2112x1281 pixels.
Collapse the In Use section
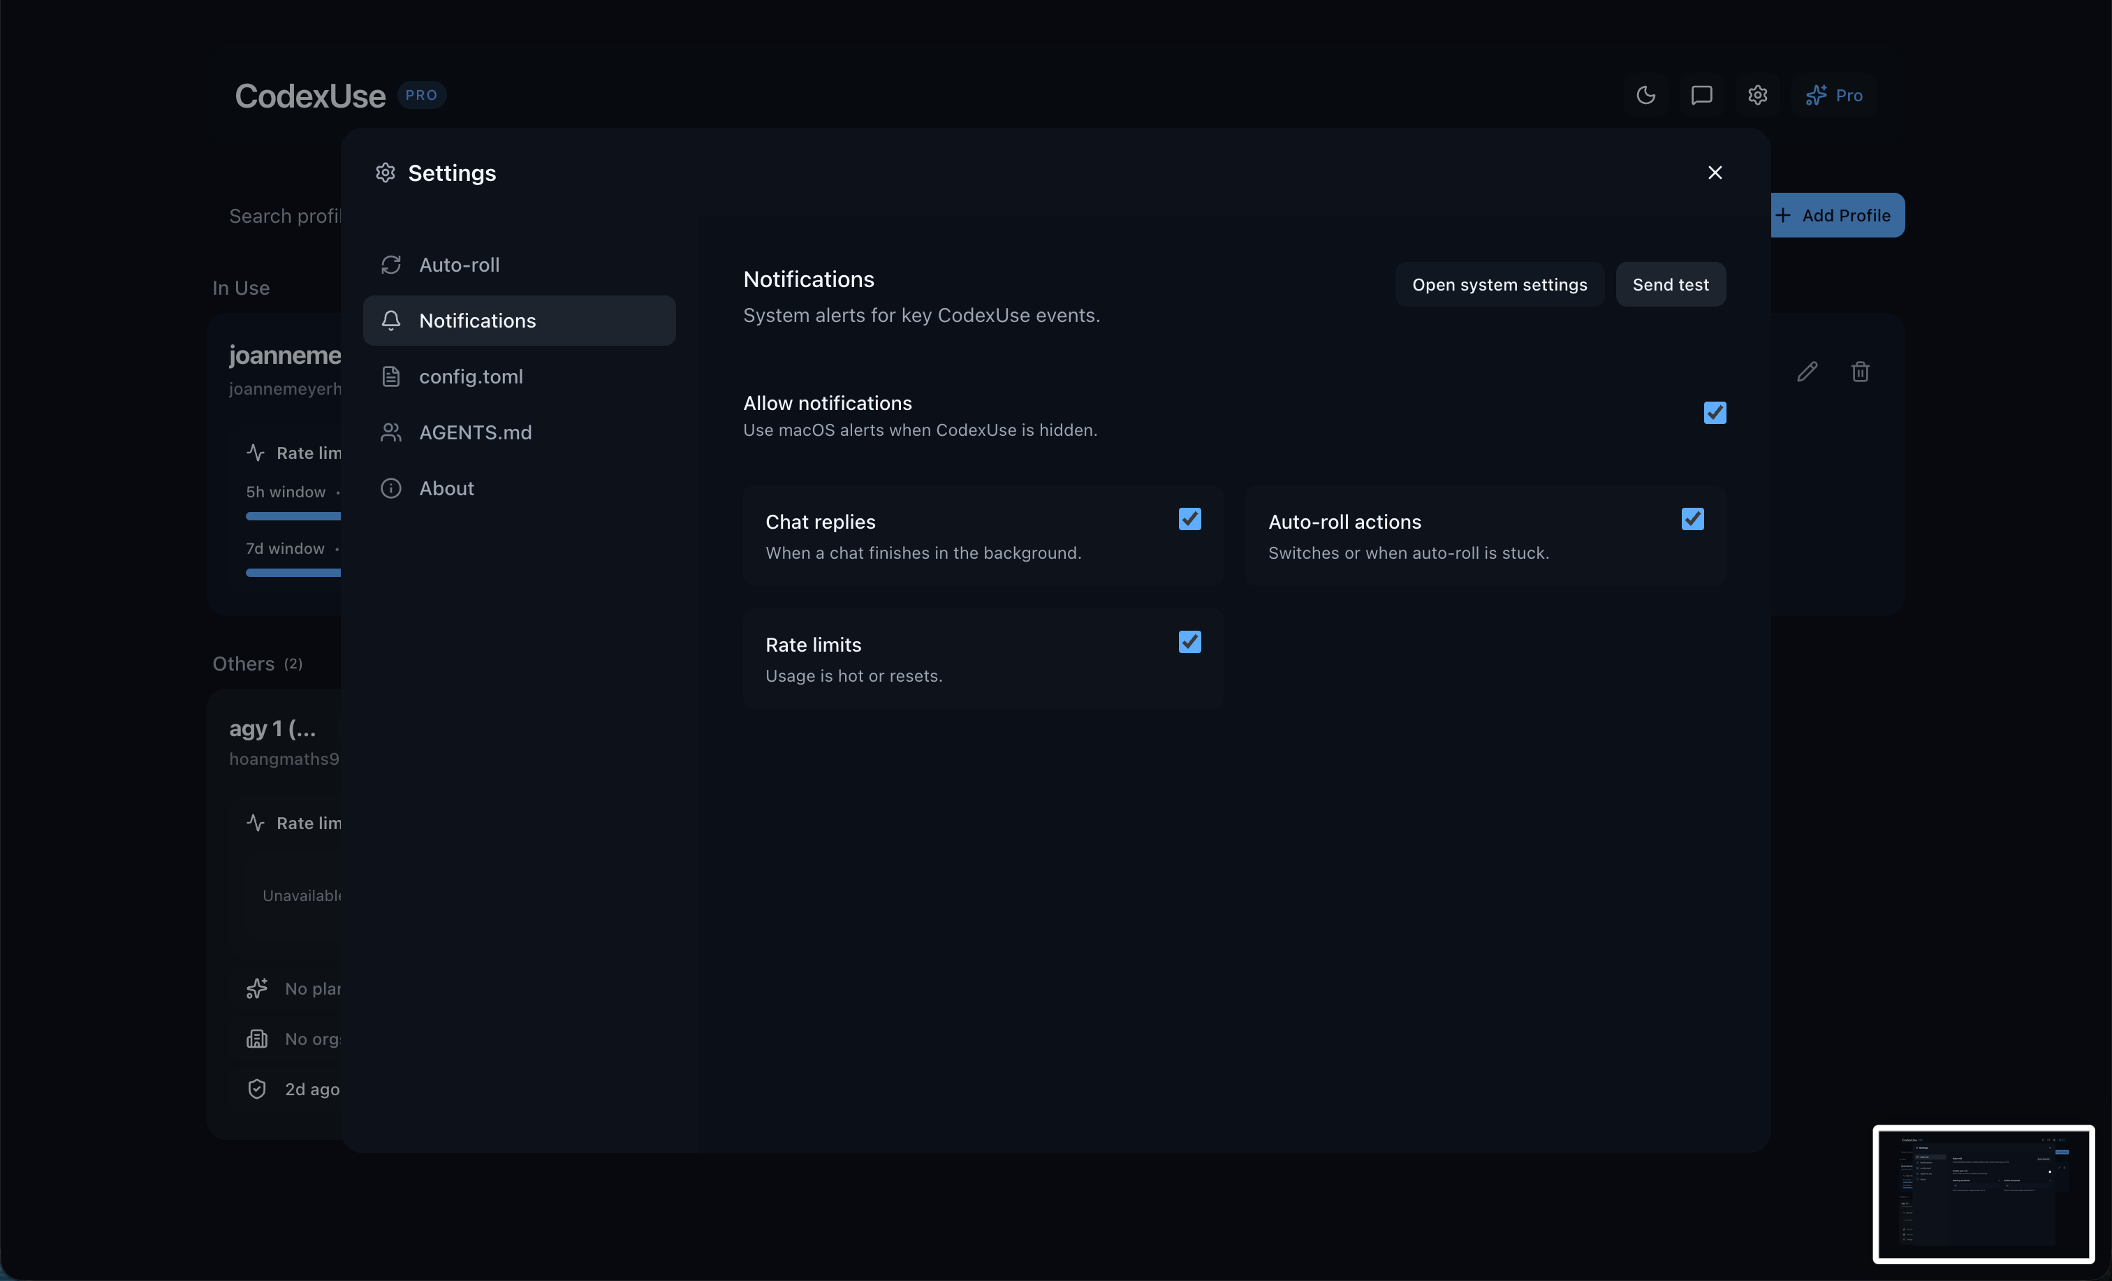241,287
